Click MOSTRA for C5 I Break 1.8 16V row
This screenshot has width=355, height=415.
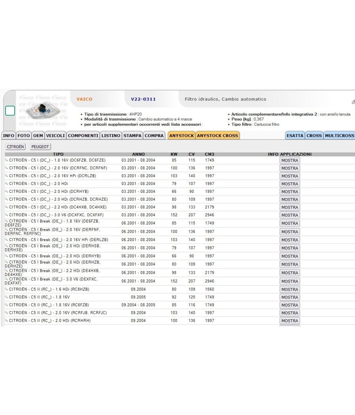290,223
